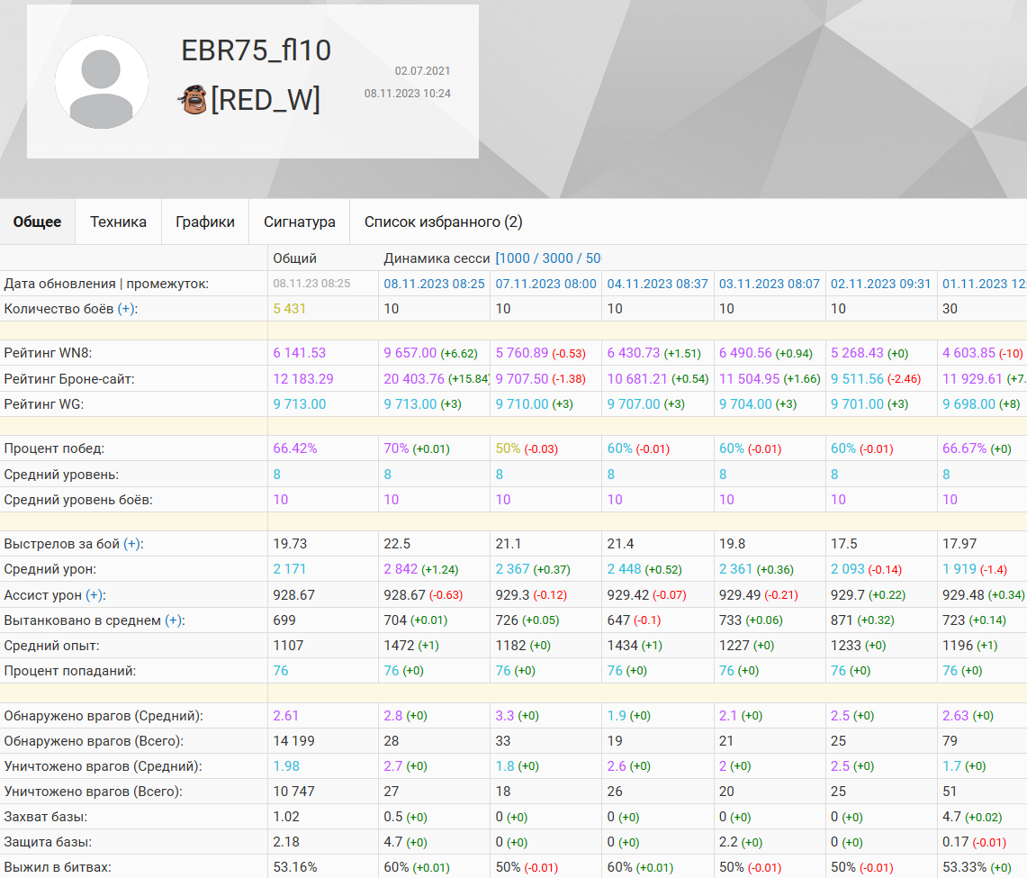The width and height of the screenshot is (1027, 878).
Task: Click the EBR75_fl10 player nickname
Action: 257,50
